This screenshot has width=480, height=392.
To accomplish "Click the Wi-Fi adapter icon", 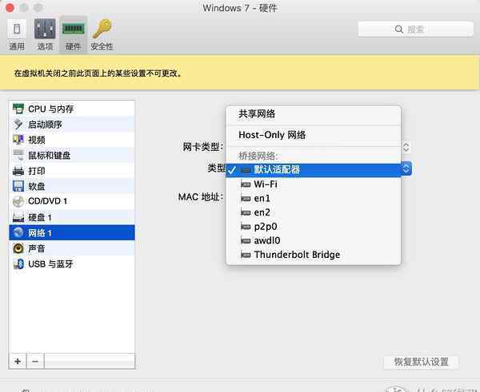I will click(x=246, y=184).
